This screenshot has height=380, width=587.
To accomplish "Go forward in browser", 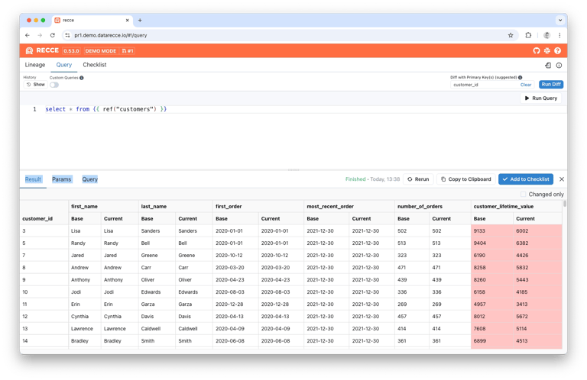I will tap(40, 35).
